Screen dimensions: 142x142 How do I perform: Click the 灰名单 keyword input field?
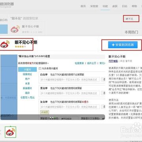(70, 107)
